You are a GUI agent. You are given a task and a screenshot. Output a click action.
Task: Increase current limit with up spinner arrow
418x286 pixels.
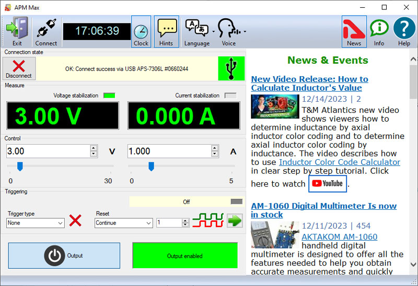(215, 148)
